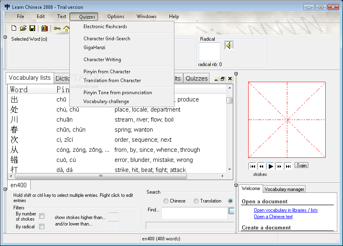This screenshot has height=246, width=343.
Task: Play the radical pronunciation speaker icon
Action: pyautogui.click(x=229, y=45)
